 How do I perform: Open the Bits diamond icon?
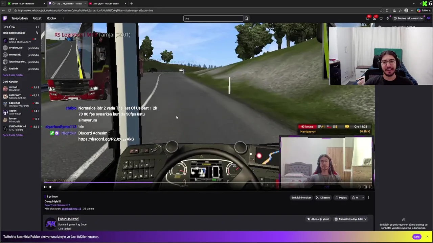[x=388, y=18]
